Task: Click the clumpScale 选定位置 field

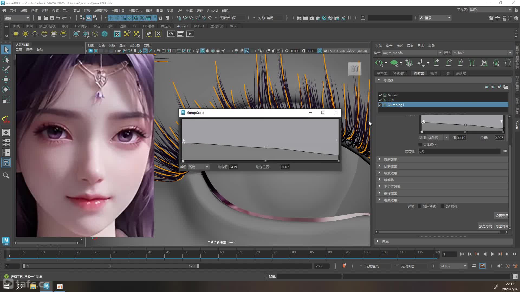Action: click(285, 167)
